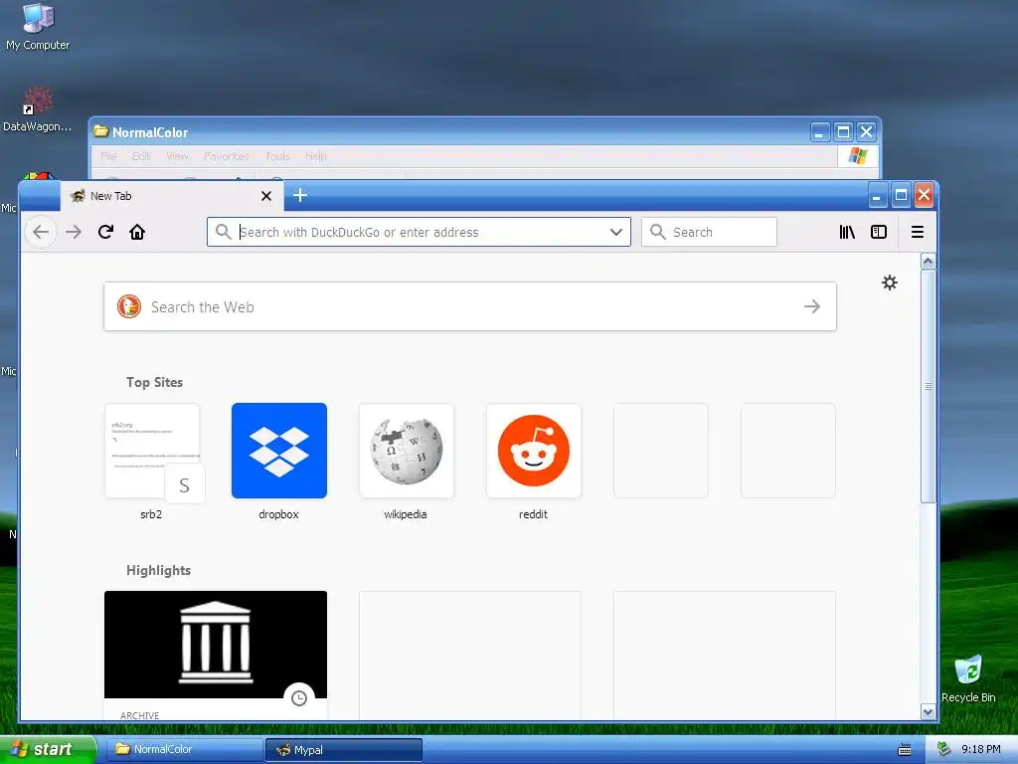The image size is (1018, 764).
Task: Open Edit menu in NormalColor window
Action: coord(141,156)
